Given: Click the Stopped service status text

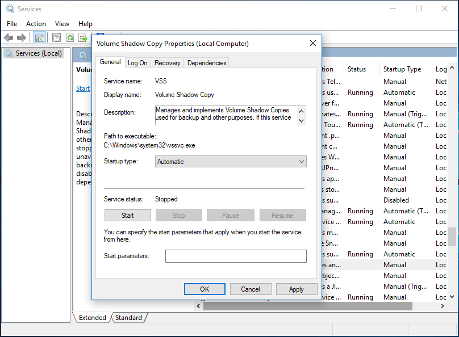Looking at the screenshot, I should pyautogui.click(x=166, y=199).
